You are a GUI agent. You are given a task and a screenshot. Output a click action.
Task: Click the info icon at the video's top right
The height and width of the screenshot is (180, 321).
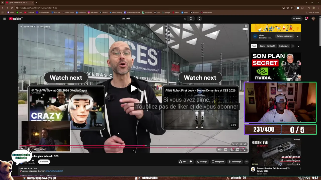pyautogui.click(x=246, y=26)
